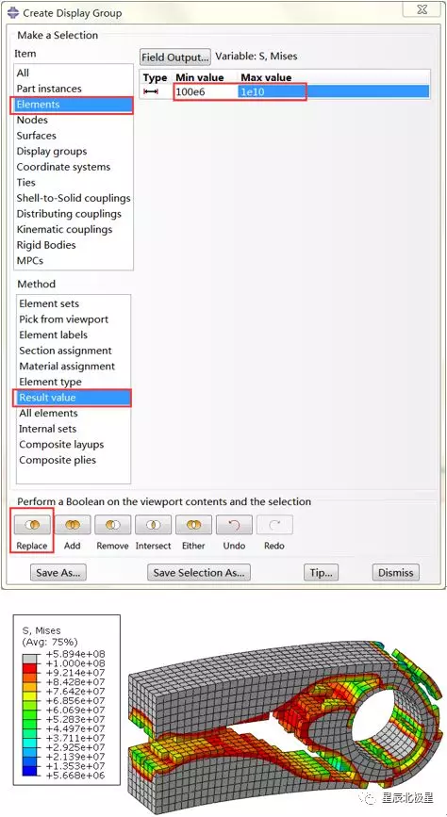Viewport: 447px width, 817px height.
Task: Click the Save Selection As button
Action: (199, 573)
